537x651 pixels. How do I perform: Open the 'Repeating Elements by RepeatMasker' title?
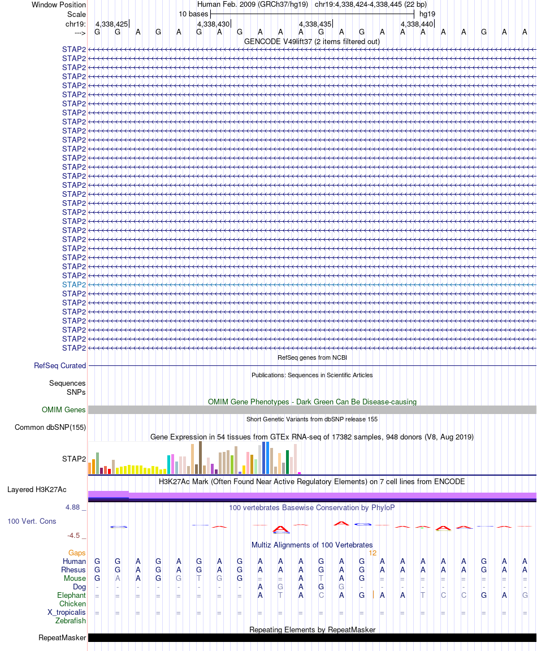[312, 630]
